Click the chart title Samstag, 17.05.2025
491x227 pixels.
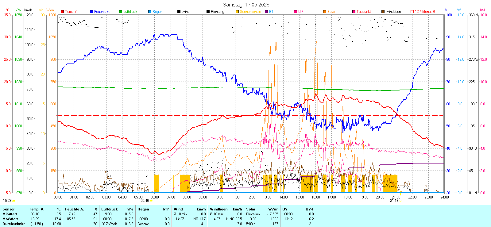(246, 5)
